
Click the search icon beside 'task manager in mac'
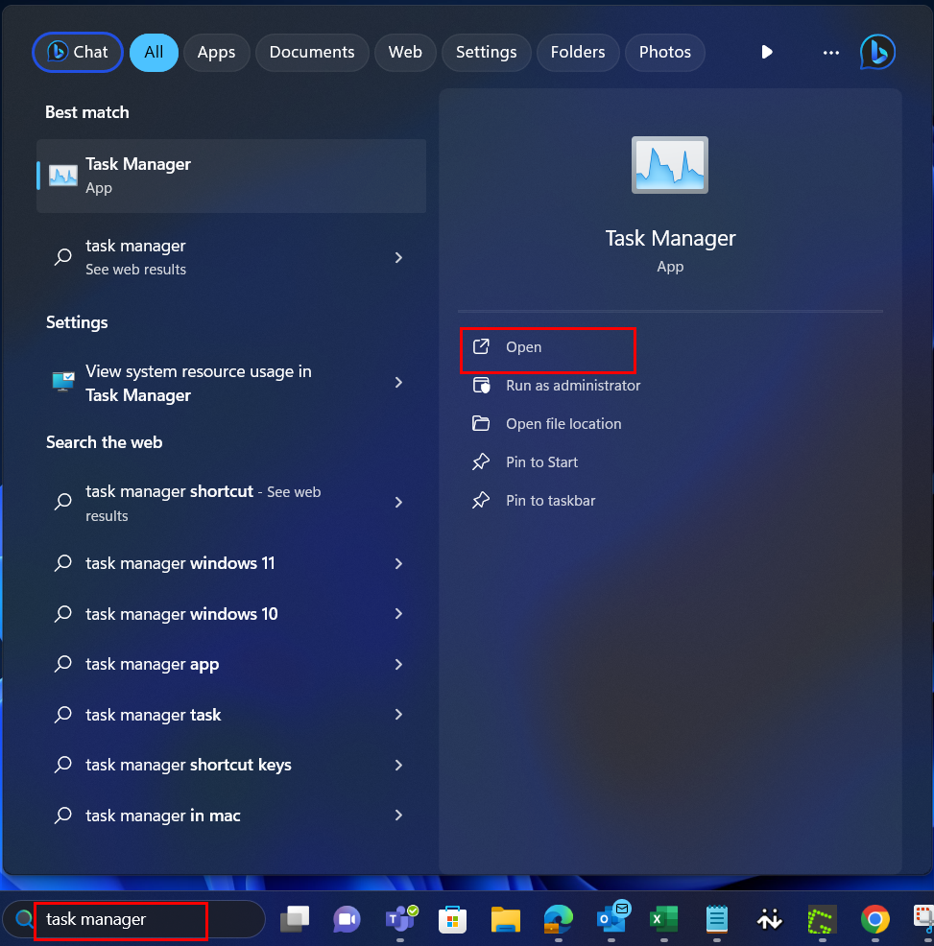point(63,816)
